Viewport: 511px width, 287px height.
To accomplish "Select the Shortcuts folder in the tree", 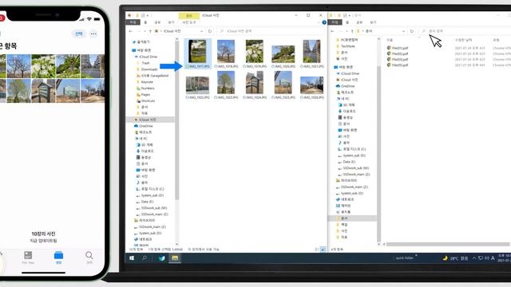I will pos(145,101).
